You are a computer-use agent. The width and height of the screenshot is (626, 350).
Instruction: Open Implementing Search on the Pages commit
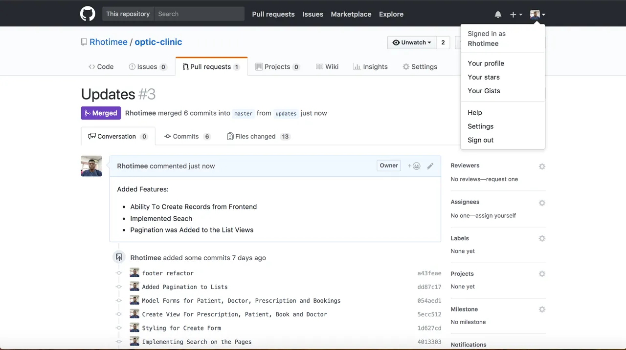[197, 342]
